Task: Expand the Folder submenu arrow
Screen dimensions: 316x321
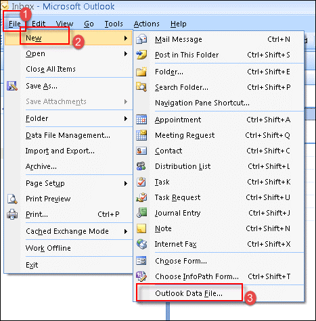Action: coord(126,118)
